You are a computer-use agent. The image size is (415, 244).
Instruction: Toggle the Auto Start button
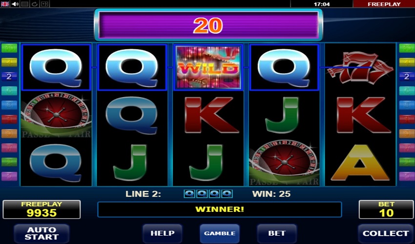(41, 233)
